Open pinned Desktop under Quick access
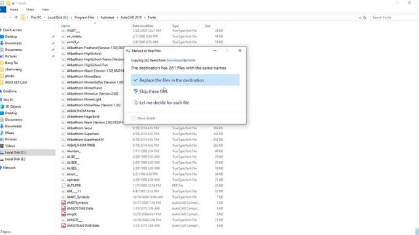 11,37
